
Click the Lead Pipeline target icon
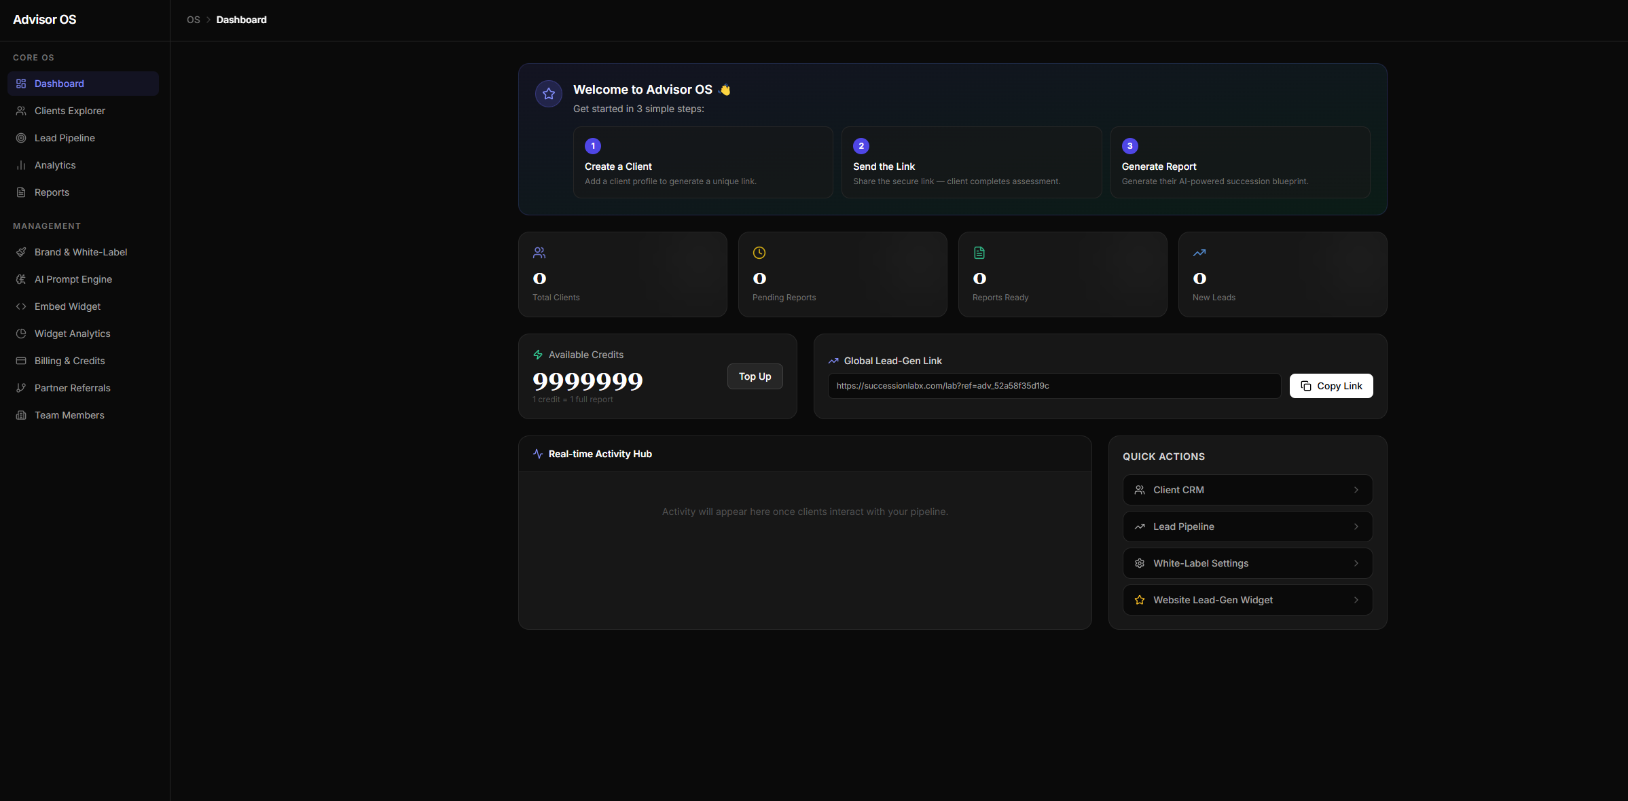pos(21,138)
